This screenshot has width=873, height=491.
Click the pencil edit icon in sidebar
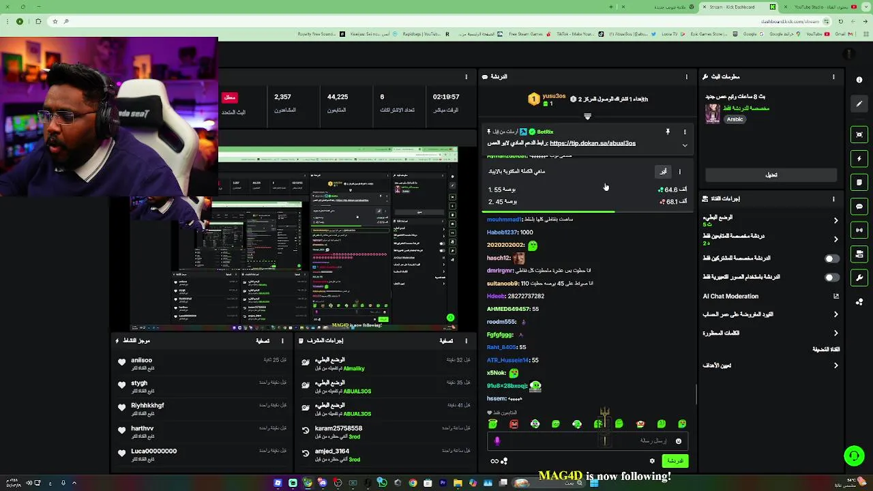(859, 104)
